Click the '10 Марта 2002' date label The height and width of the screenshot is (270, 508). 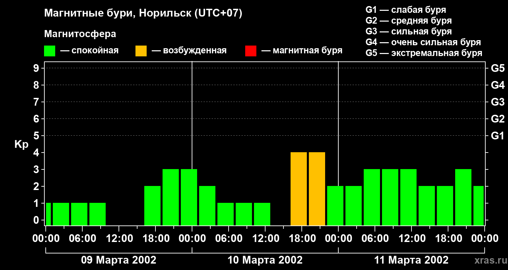pyautogui.click(x=265, y=260)
